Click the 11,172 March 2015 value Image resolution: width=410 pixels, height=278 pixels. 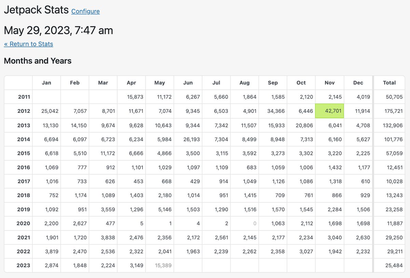click(x=107, y=154)
